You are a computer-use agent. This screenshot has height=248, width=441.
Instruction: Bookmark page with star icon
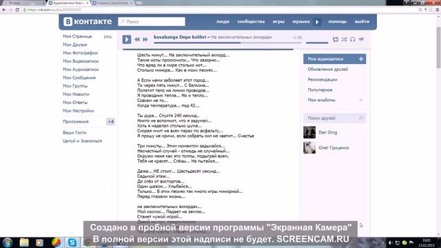(x=430, y=10)
